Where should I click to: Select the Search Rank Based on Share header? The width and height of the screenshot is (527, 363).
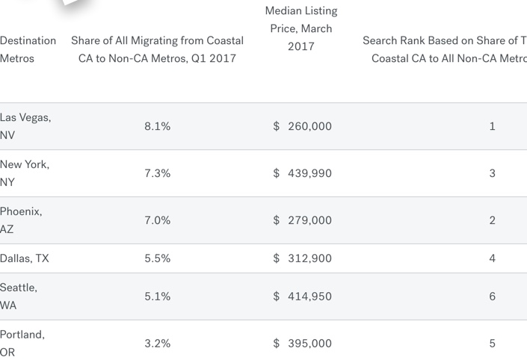point(445,49)
